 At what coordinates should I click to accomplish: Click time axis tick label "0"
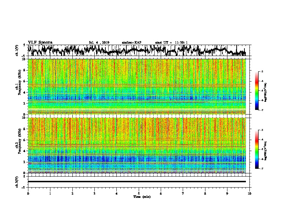coord(28,194)
